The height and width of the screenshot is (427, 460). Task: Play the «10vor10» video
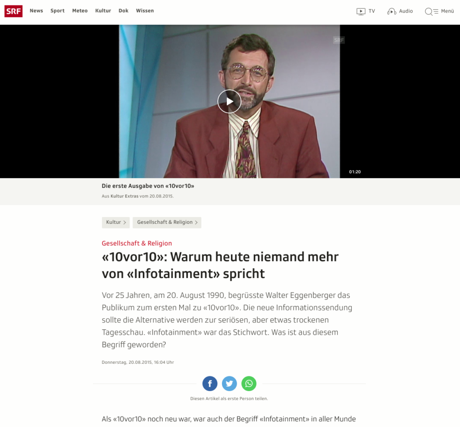pos(229,101)
